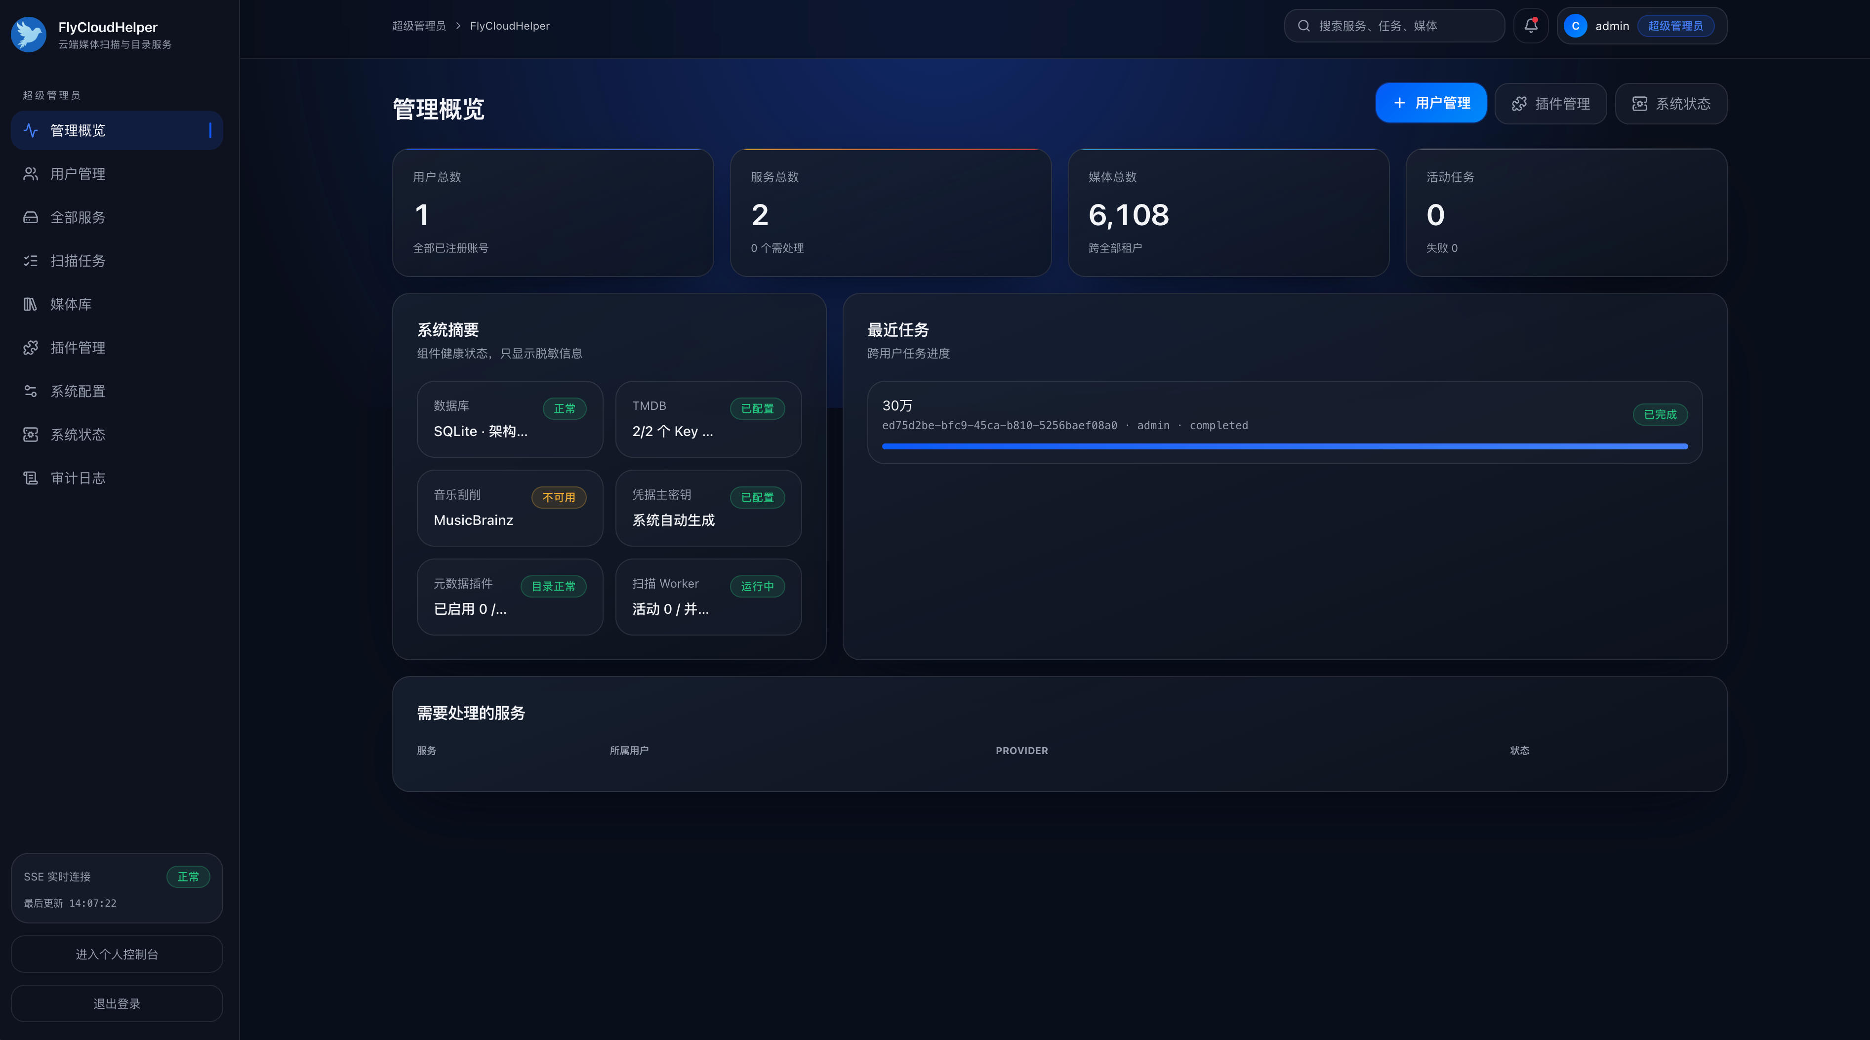Click the 已配置 badge on TMDB tile
The image size is (1870, 1040).
coord(757,408)
